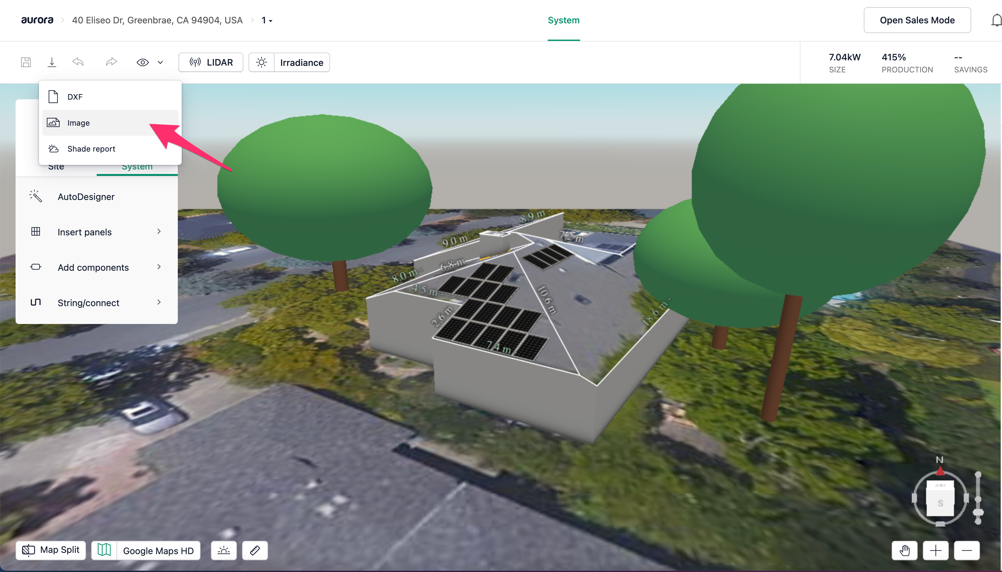Click the Open Sales Mode button
1002x572 pixels.
[x=917, y=20]
